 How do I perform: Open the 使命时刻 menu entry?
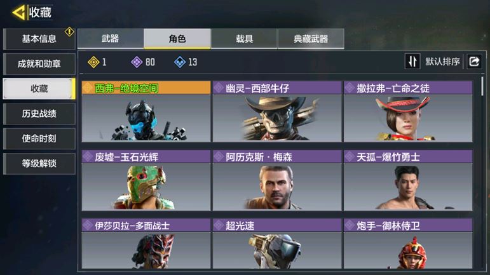pyautogui.click(x=39, y=138)
